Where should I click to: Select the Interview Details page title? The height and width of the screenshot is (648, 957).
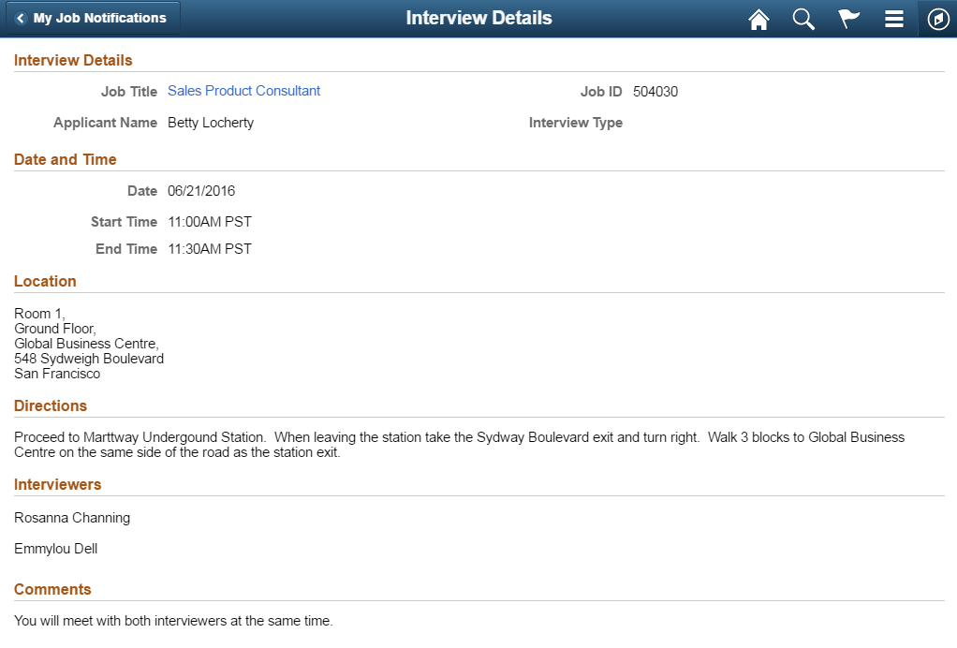click(x=478, y=18)
